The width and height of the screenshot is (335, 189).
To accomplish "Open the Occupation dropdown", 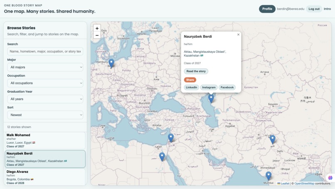I will (x=45, y=83).
